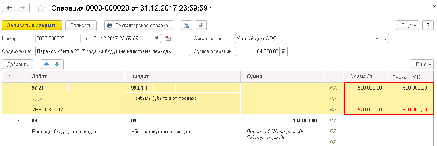
Task: Select the row with debit 09
Action: pos(218,131)
